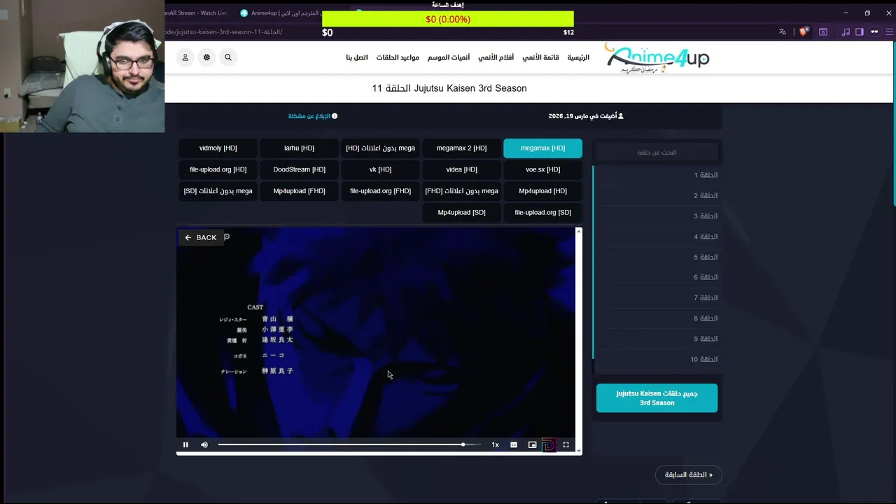Select mega بدون اعلانات [SD] server
Viewport: 896px width, 504px height.
pos(218,191)
